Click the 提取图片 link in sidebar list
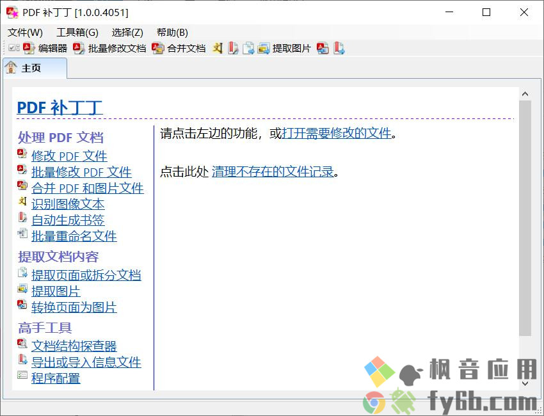Viewport: 544px width, 416px height. tap(56, 291)
